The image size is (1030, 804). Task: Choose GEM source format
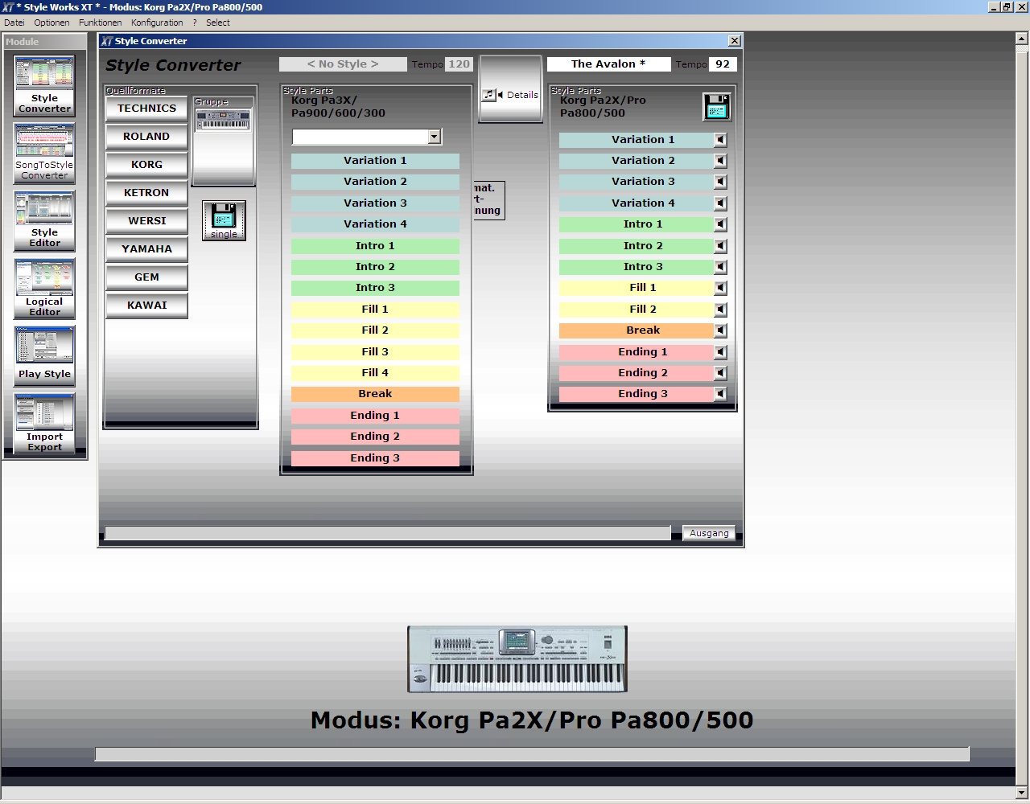[146, 277]
